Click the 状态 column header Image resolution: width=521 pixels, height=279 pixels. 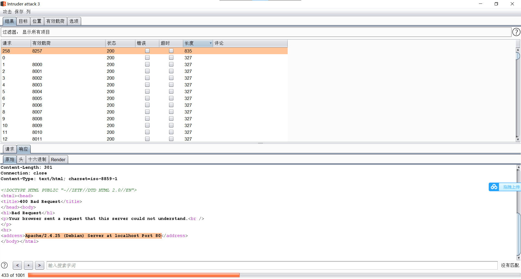coord(119,43)
